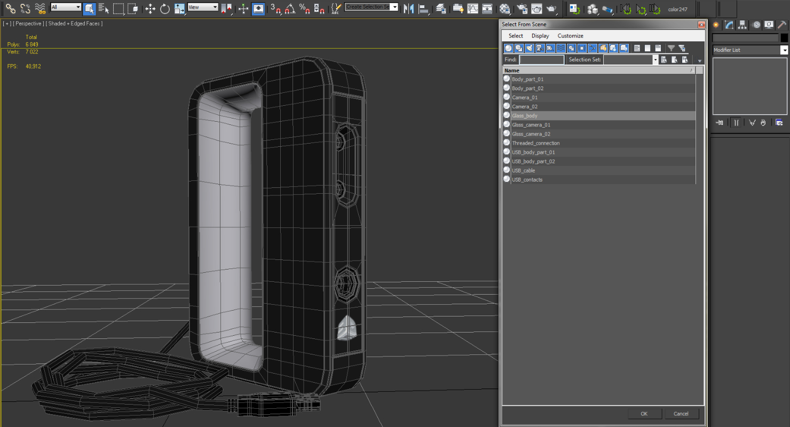Image resolution: width=790 pixels, height=427 pixels.
Task: Activate Select and Rotate tool
Action: (165, 9)
